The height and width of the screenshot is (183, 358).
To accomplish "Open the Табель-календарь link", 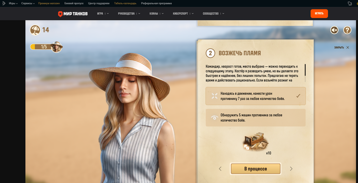I will 125,4.
